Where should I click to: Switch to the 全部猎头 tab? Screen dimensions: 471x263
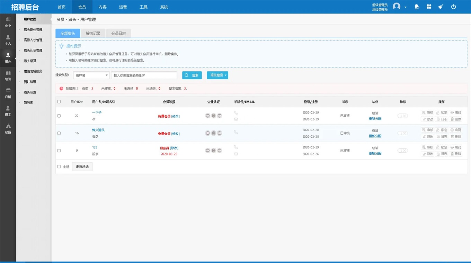pos(68,33)
